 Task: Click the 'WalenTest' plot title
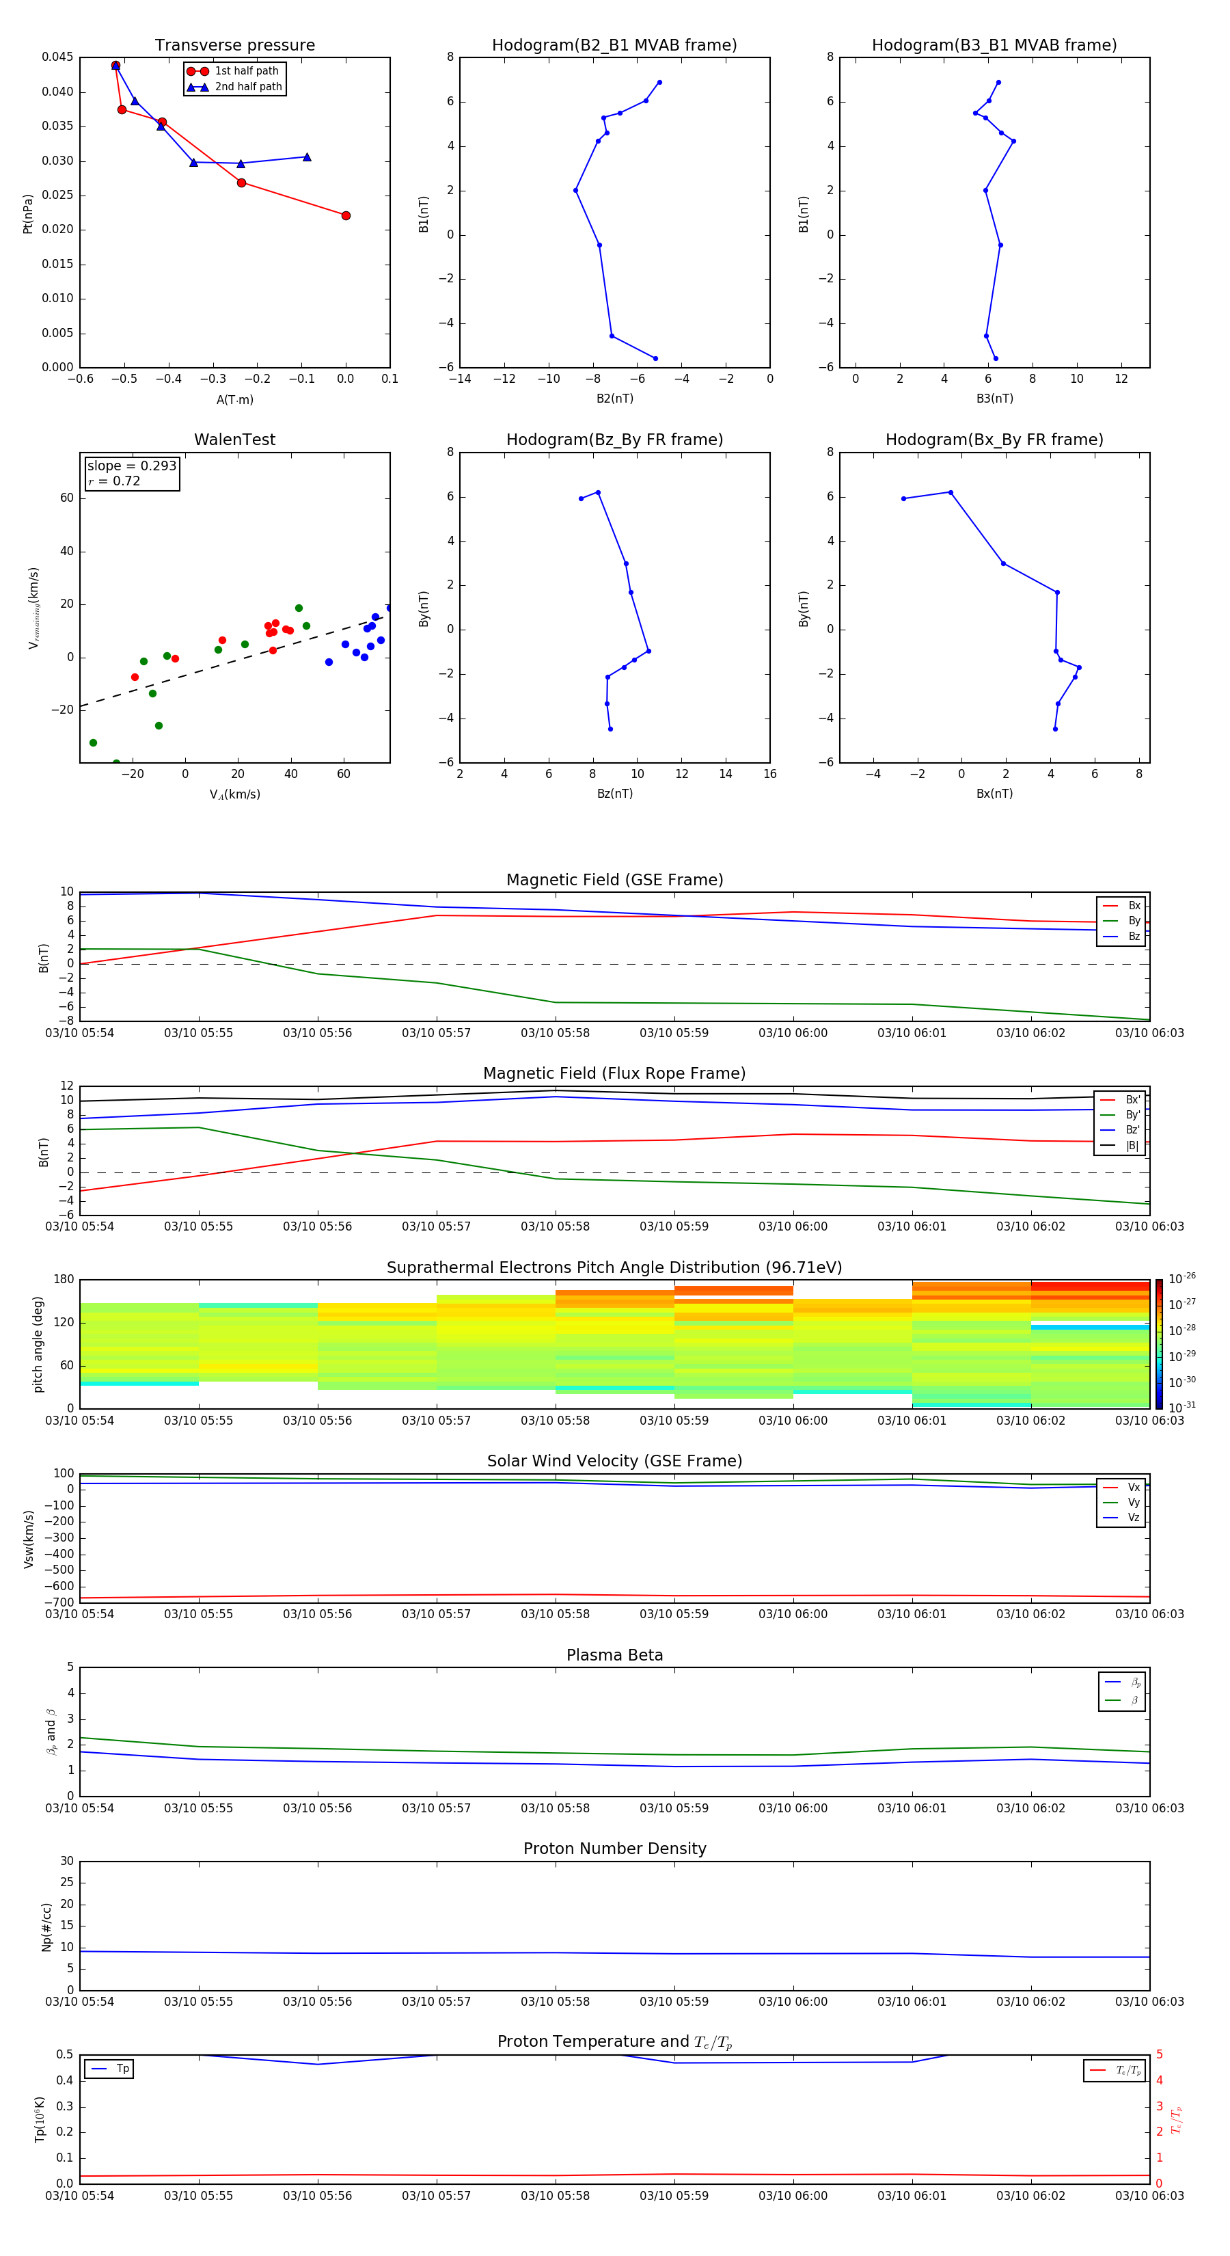(x=234, y=440)
